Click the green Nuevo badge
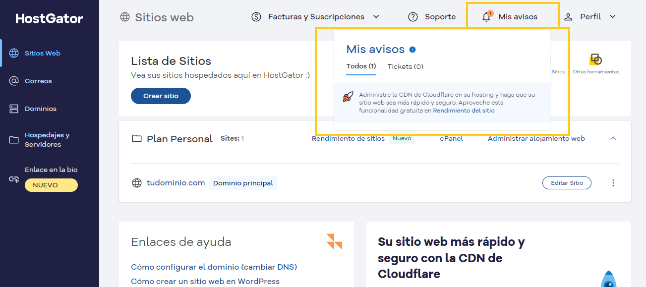Image resolution: width=646 pixels, height=287 pixels. coord(402,139)
